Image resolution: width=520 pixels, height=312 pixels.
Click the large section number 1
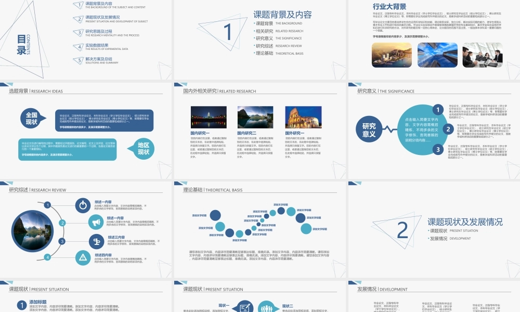click(x=227, y=32)
